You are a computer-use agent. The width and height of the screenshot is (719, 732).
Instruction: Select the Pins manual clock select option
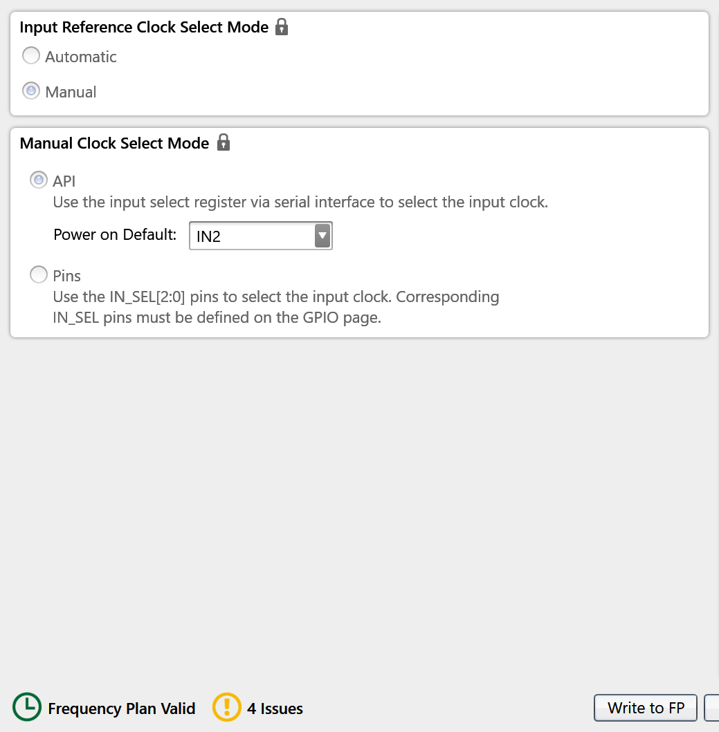pyautogui.click(x=39, y=274)
